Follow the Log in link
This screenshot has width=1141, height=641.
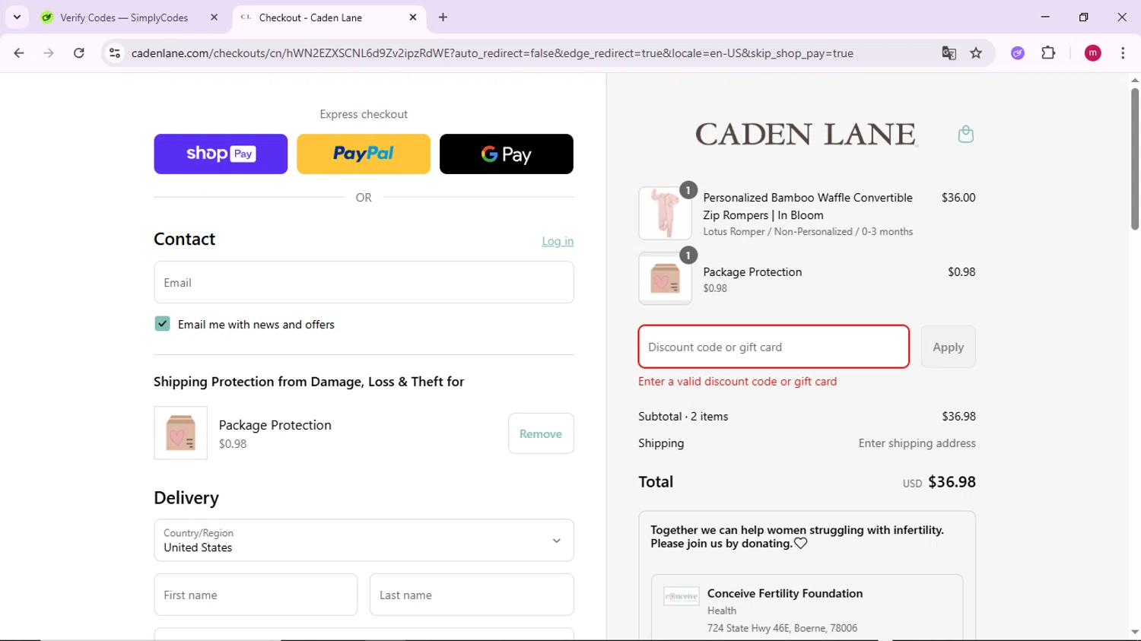pos(558,241)
